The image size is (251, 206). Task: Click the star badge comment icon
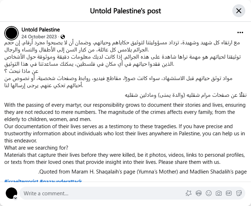coord(189,194)
